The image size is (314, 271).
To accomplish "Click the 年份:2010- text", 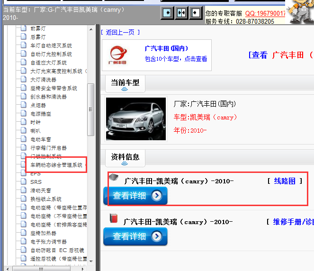I will coord(190,130).
